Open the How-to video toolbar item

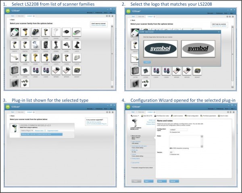coord(223,116)
